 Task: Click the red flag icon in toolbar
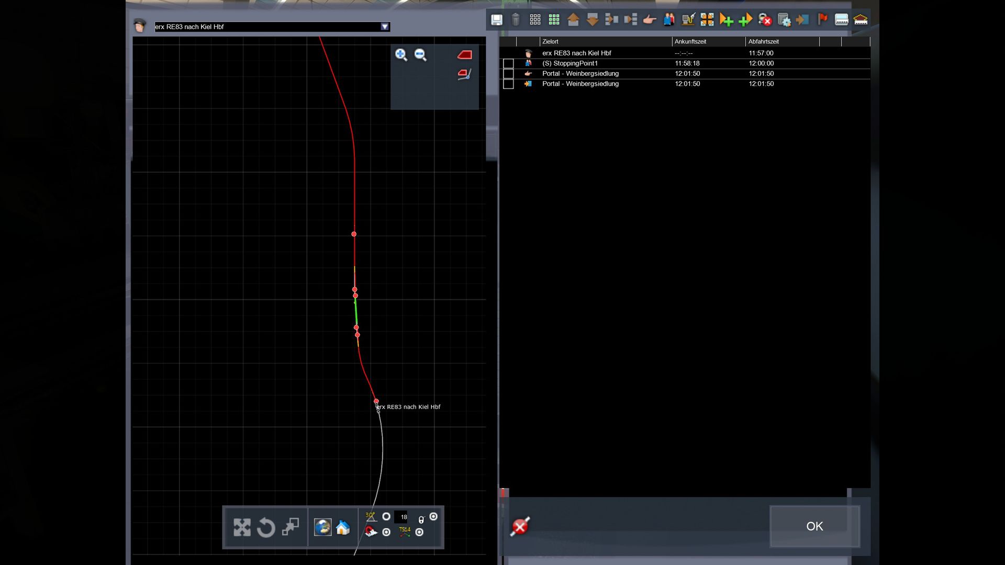tap(822, 20)
